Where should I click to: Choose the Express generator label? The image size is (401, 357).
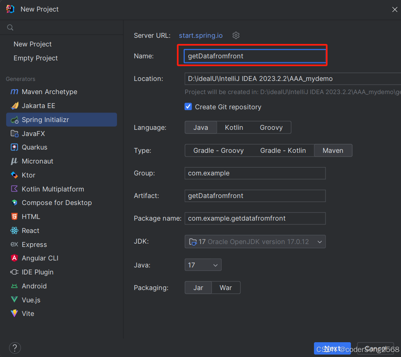34,245
